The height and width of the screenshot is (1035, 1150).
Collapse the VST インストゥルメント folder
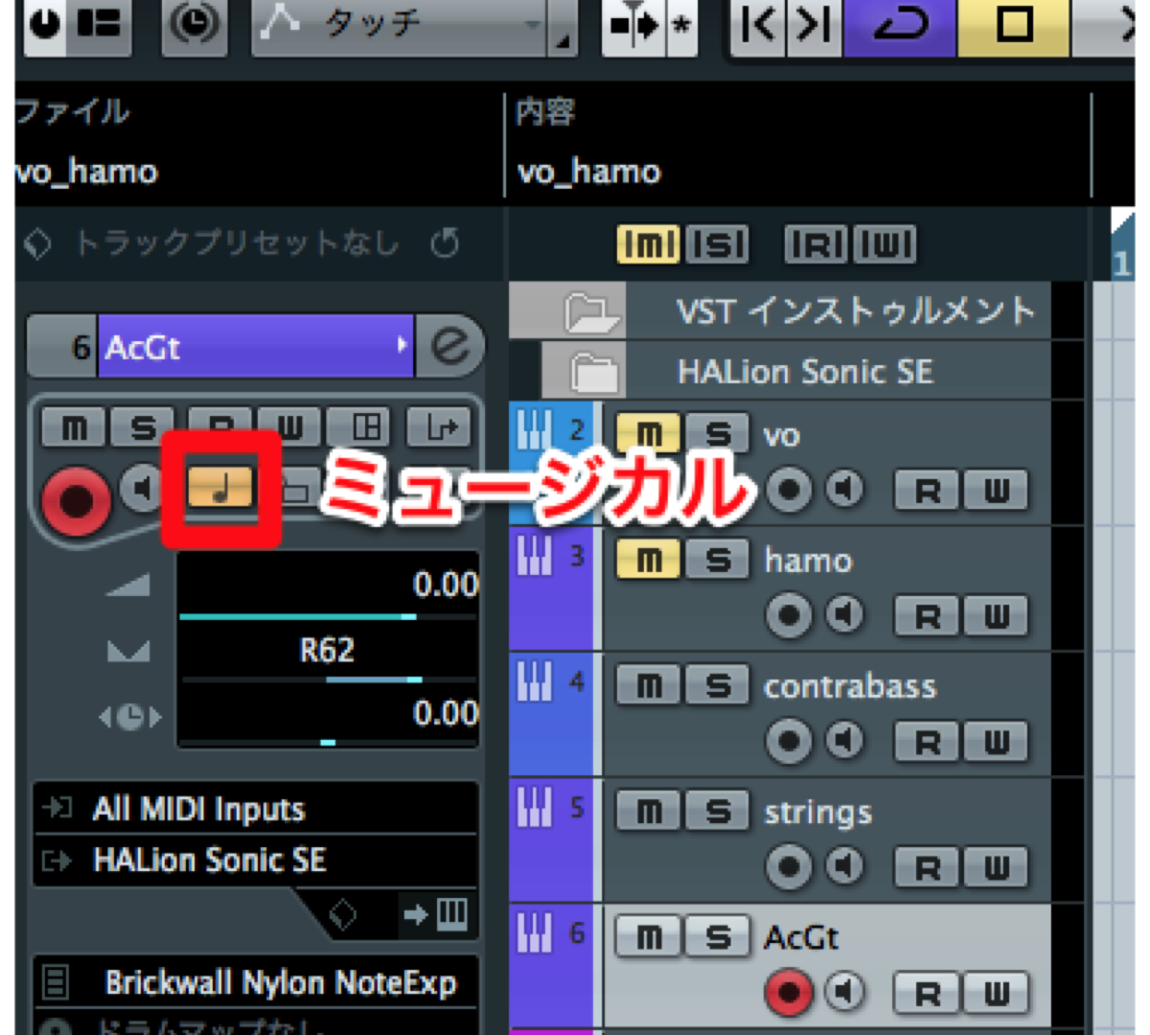(x=586, y=311)
